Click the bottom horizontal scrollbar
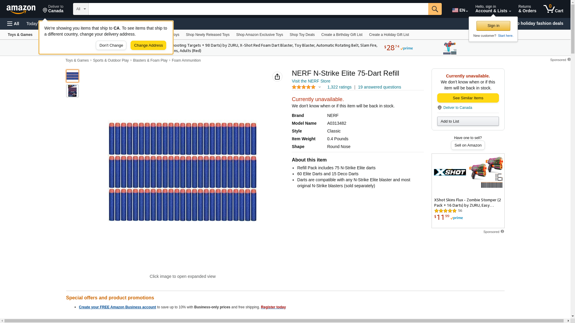This screenshot has width=575, height=323. (285, 321)
